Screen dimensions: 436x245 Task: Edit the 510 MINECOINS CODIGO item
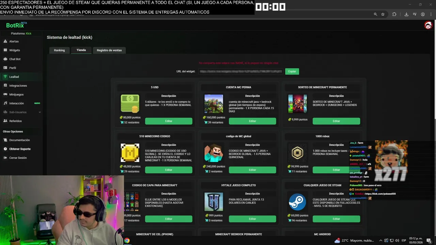pyautogui.click(x=169, y=170)
